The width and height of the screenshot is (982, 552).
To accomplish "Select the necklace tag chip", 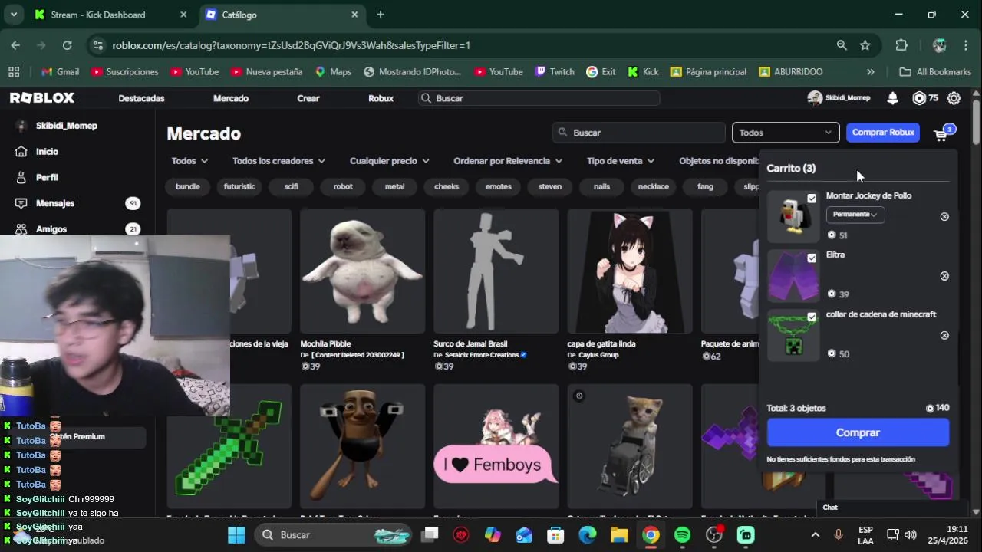I will [654, 186].
